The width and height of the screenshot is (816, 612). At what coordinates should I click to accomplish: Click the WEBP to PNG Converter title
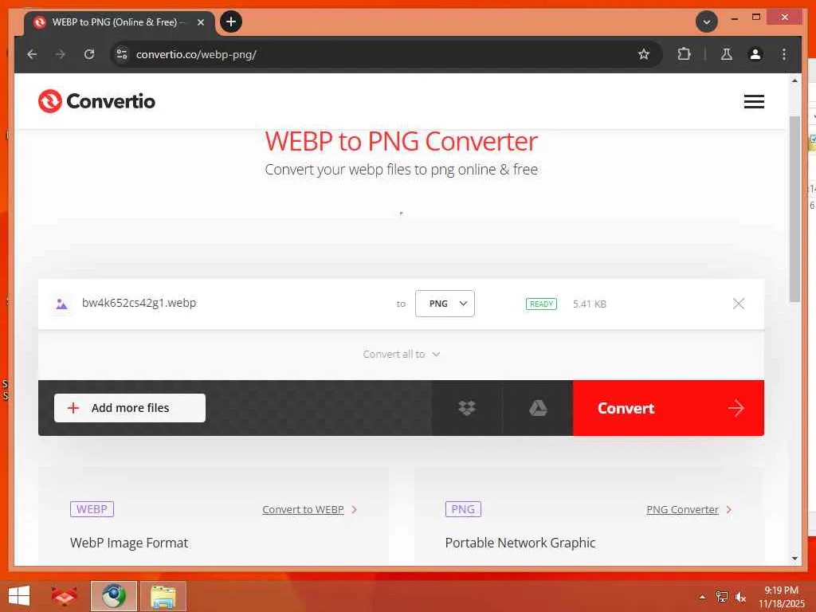(401, 141)
